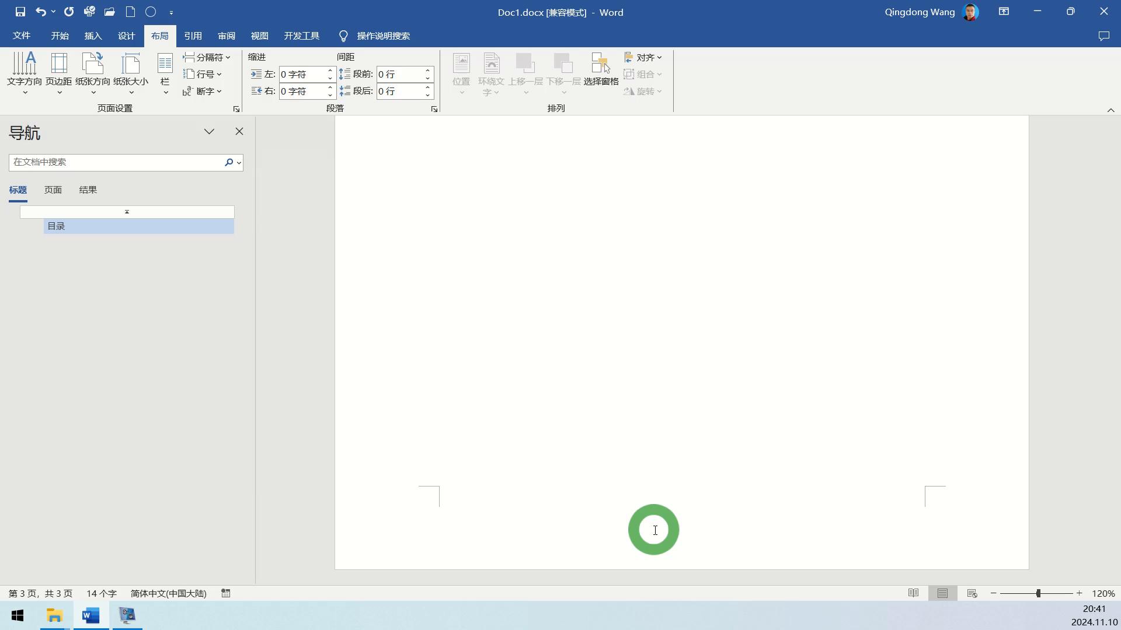1121x630 pixels.
Task: Switch to Web Layout view
Action: point(972,593)
